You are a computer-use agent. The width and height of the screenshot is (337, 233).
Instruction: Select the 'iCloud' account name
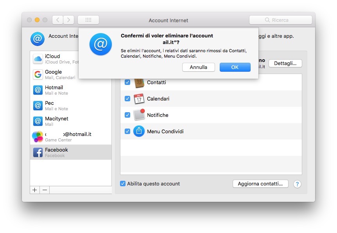pos(52,56)
